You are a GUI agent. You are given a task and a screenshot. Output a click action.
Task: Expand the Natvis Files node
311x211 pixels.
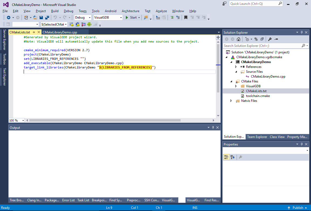point(231,101)
